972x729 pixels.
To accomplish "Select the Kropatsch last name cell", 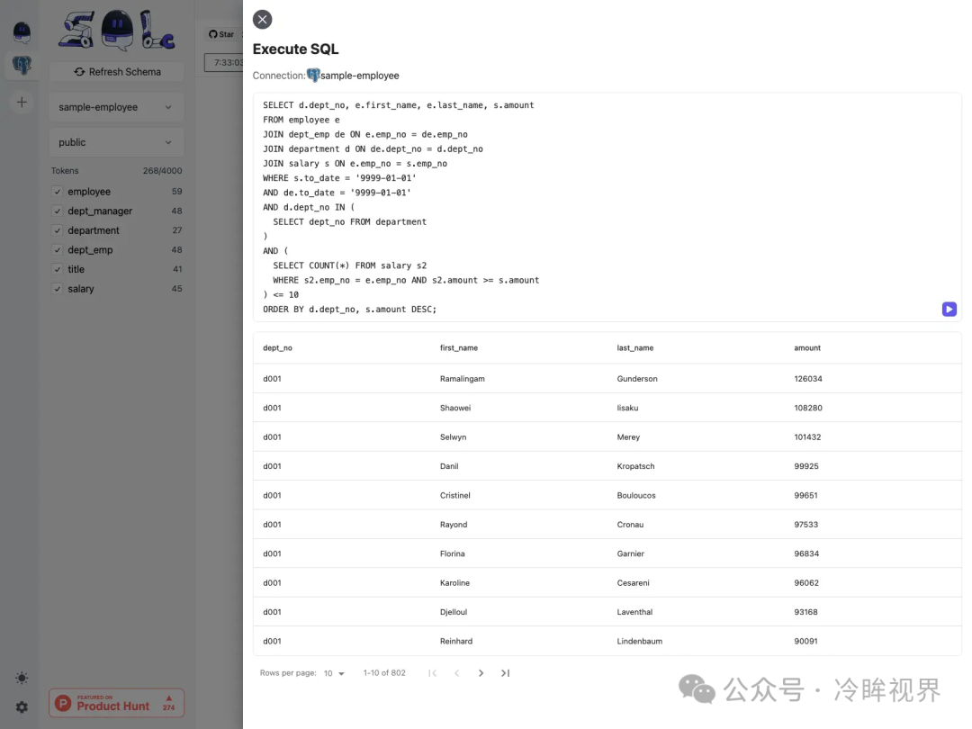I will 635,466.
